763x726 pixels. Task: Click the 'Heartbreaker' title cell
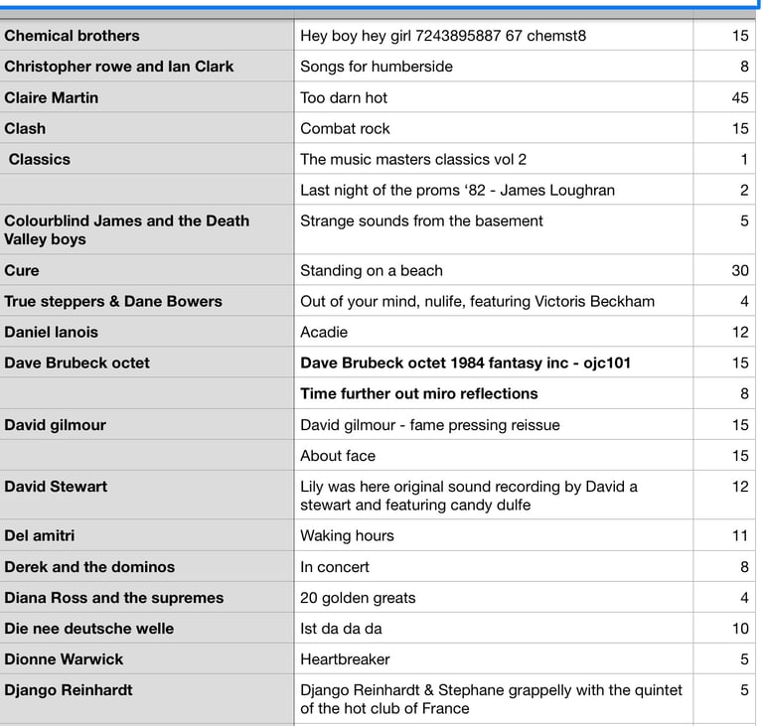point(494,658)
